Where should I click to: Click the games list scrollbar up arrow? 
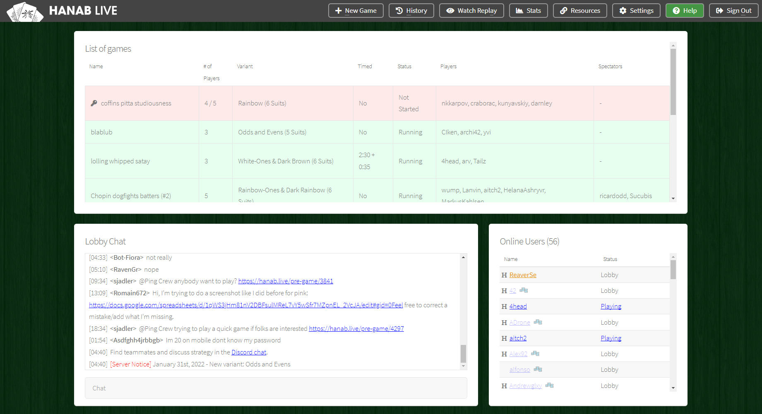673,45
